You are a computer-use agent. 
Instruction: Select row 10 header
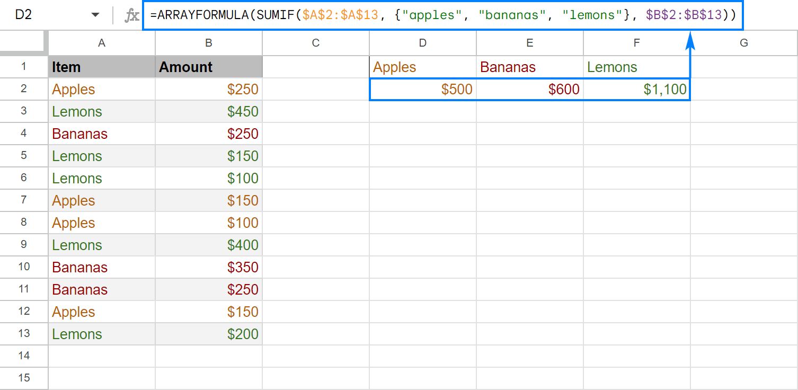coord(24,267)
